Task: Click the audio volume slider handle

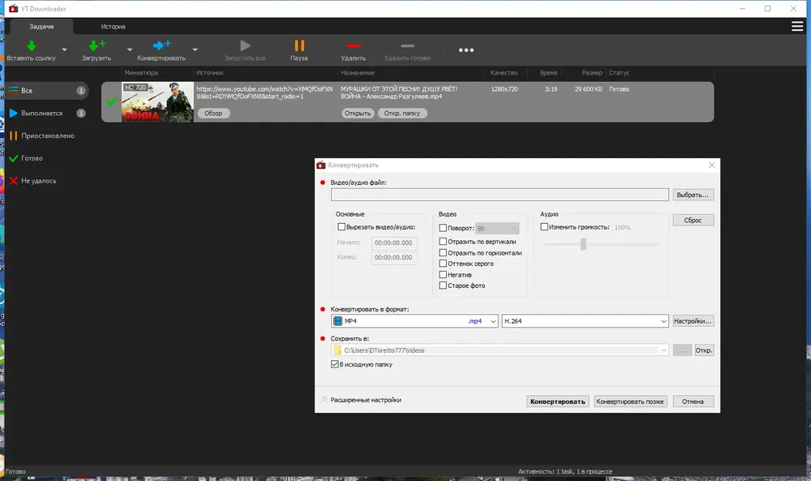Action: [583, 244]
